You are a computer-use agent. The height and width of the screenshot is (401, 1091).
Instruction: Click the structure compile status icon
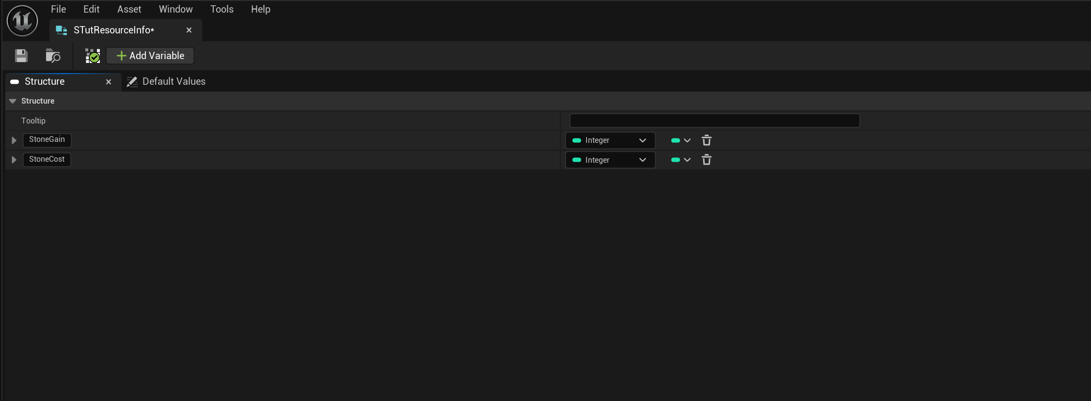tap(92, 56)
